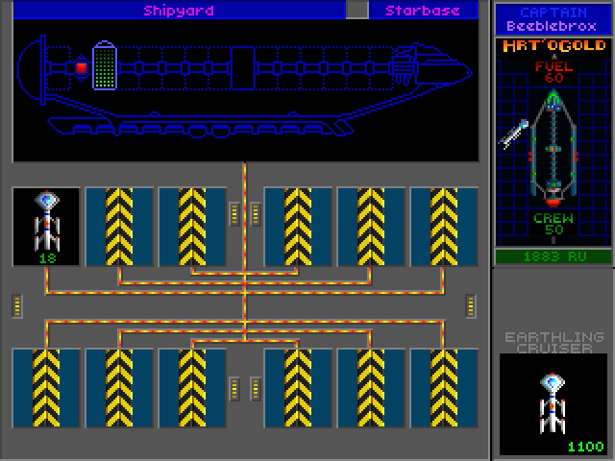Select the last hangar bay in the top row
The width and height of the screenshot is (615, 461).
pos(444,227)
